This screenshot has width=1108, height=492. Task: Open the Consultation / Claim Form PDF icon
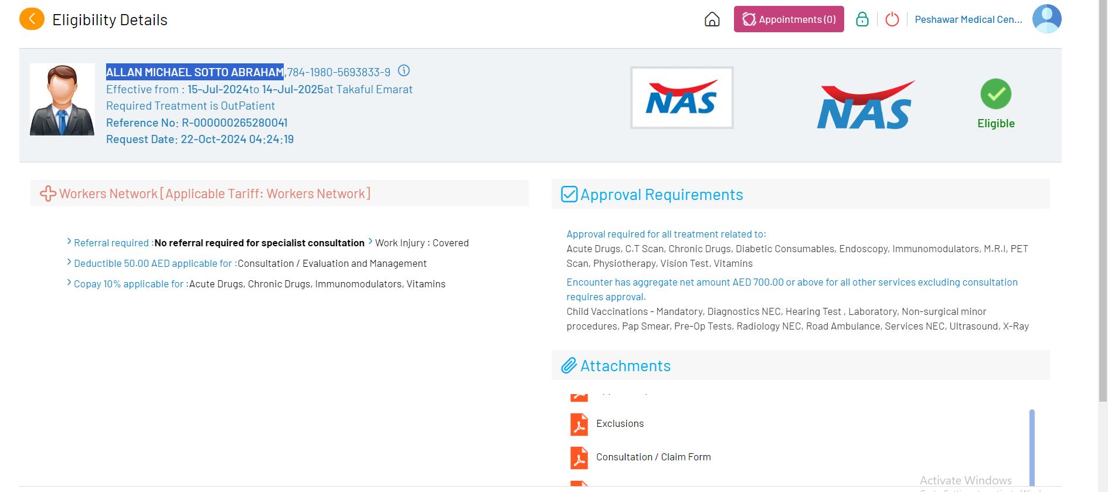coord(579,457)
